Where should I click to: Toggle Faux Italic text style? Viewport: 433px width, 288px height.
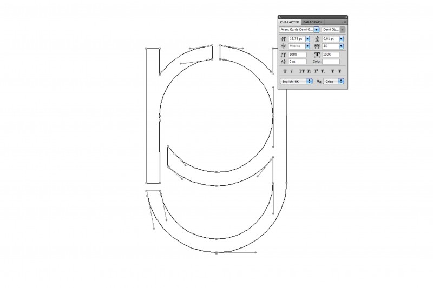click(292, 71)
